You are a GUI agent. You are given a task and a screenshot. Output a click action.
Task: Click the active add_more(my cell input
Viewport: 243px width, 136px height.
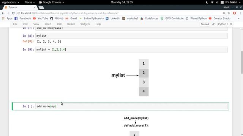point(131,106)
